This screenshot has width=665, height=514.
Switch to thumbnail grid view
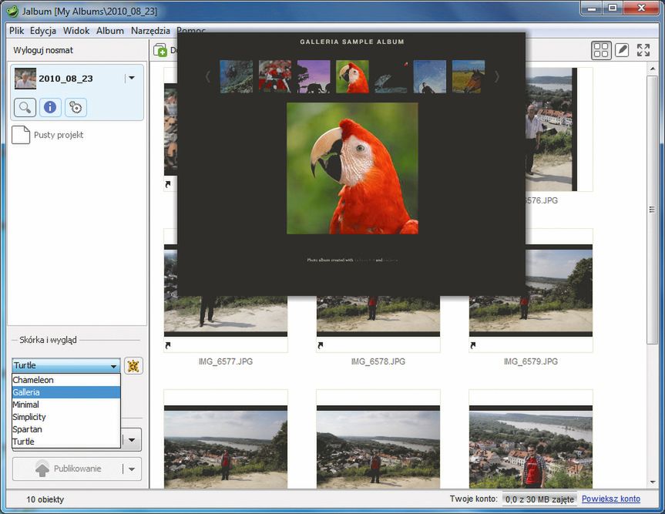[x=601, y=50]
